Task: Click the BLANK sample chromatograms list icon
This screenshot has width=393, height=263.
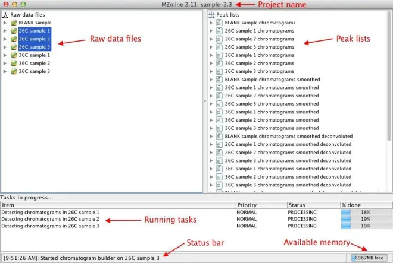Action: pyautogui.click(x=219, y=23)
